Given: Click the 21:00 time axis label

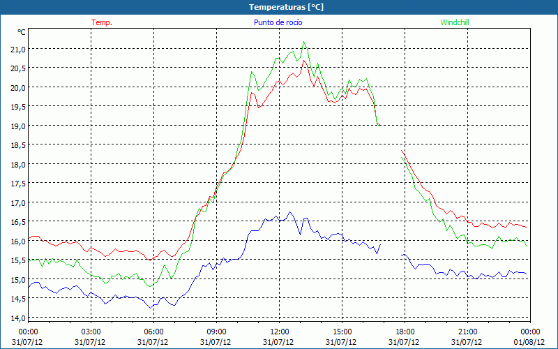Looking at the screenshot, I should click(x=468, y=332).
